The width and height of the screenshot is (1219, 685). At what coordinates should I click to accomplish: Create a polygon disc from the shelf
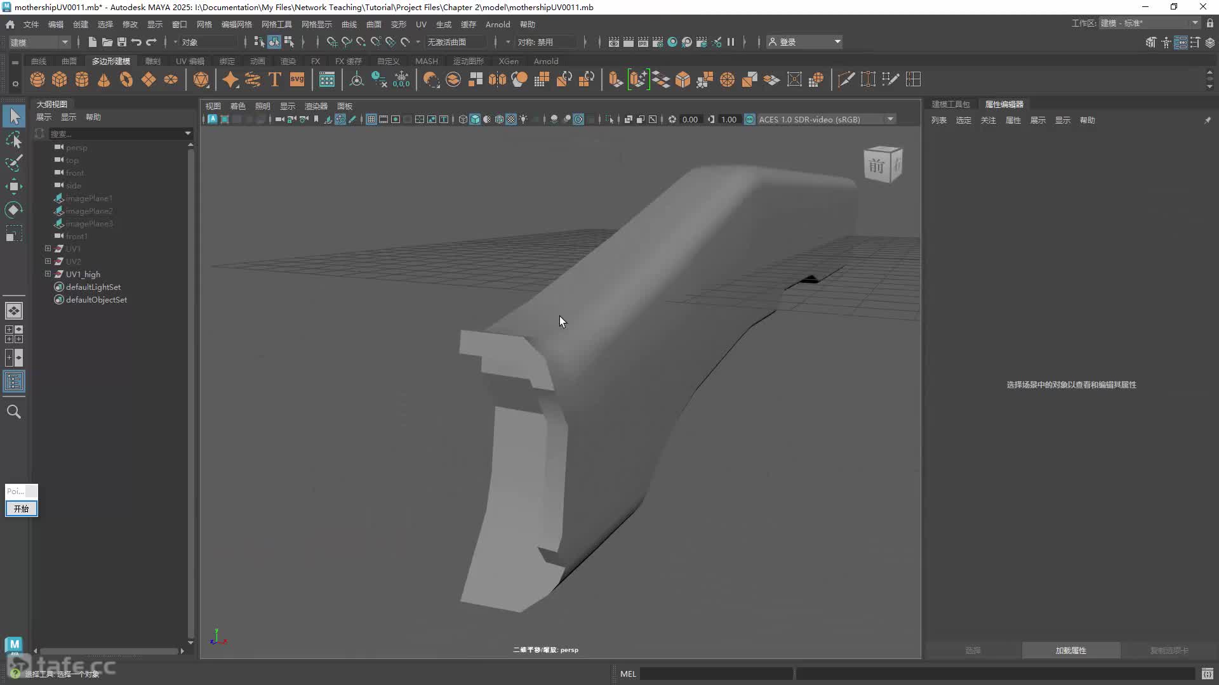[171, 79]
